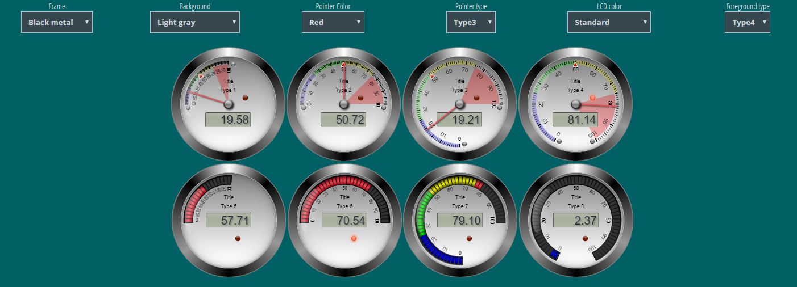Click the dark LED on Type 3 gauge
Image resolution: width=797 pixels, height=287 pixels.
(476, 98)
